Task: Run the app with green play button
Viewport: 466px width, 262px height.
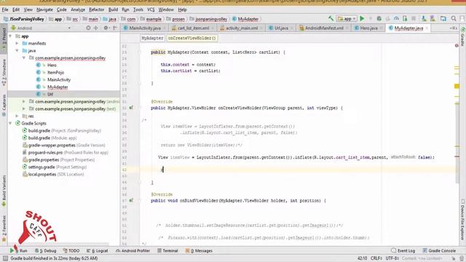Action: (362, 19)
